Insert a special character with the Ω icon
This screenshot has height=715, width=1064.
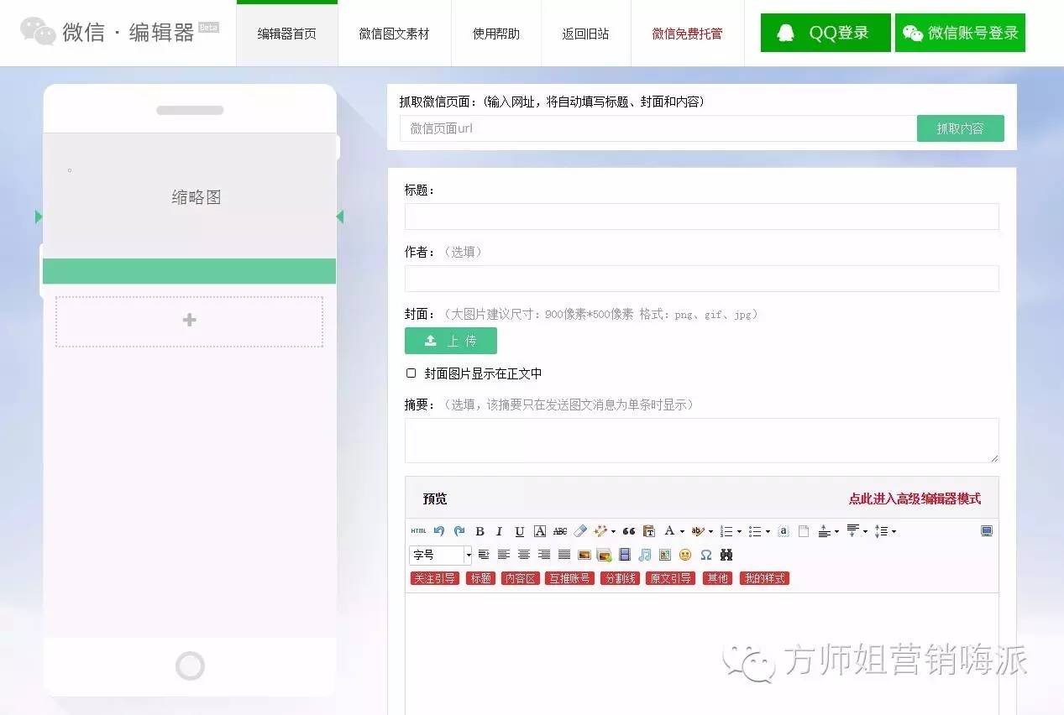tap(705, 554)
